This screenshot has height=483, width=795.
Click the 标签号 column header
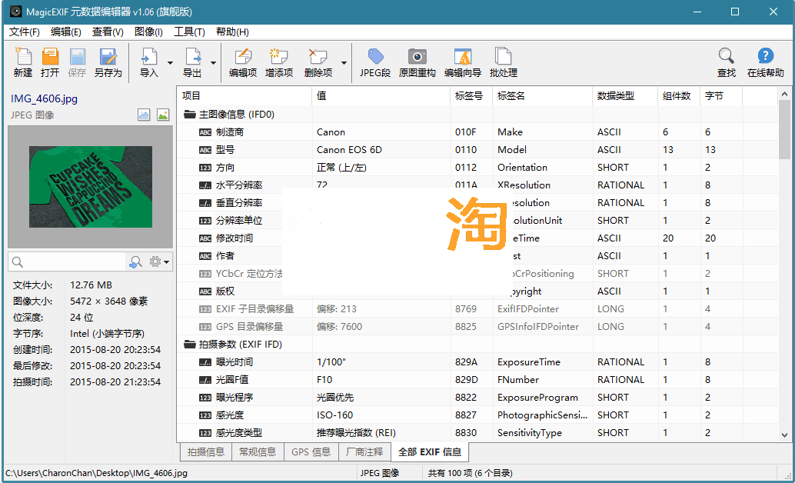click(x=469, y=96)
